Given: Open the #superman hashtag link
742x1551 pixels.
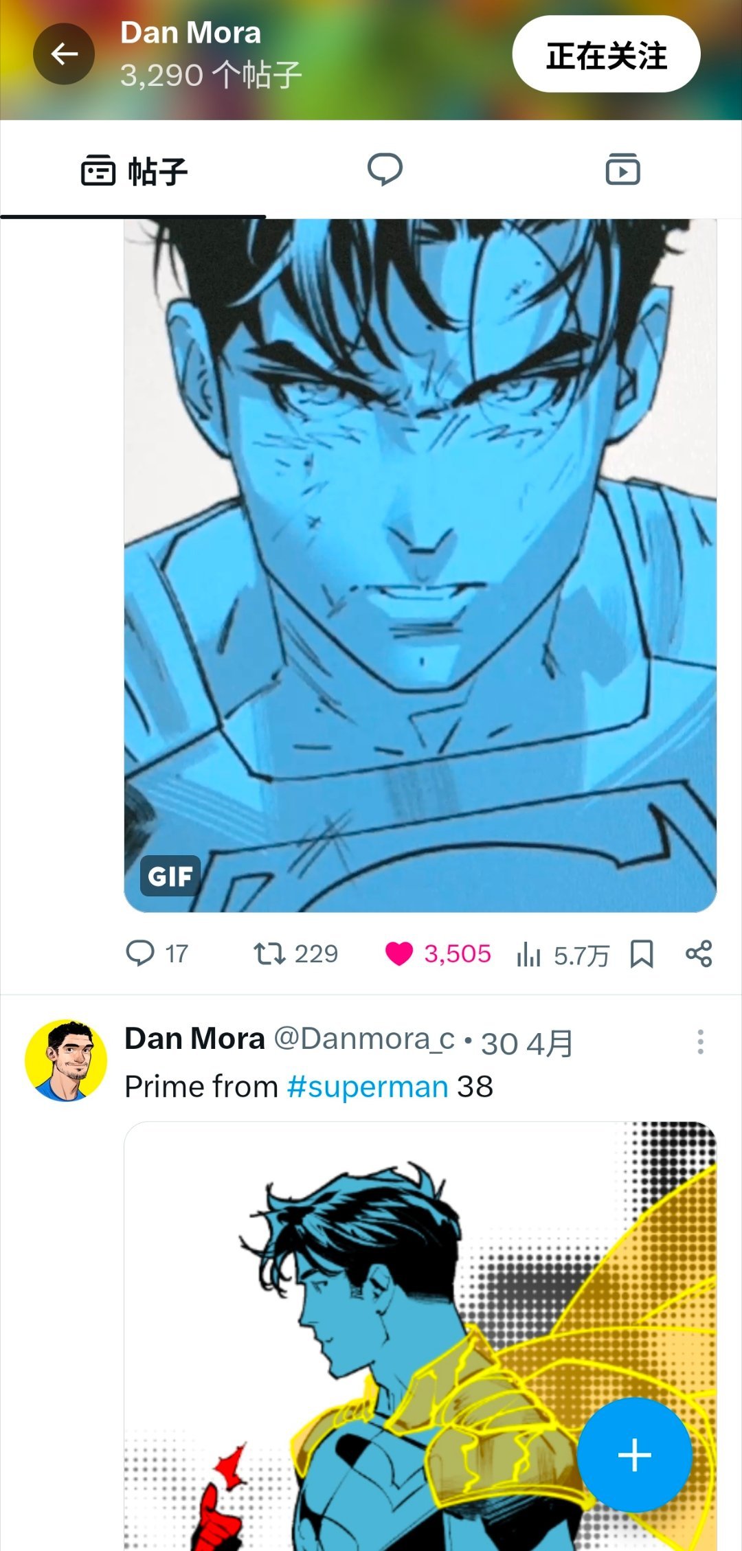Looking at the screenshot, I should click(368, 1087).
